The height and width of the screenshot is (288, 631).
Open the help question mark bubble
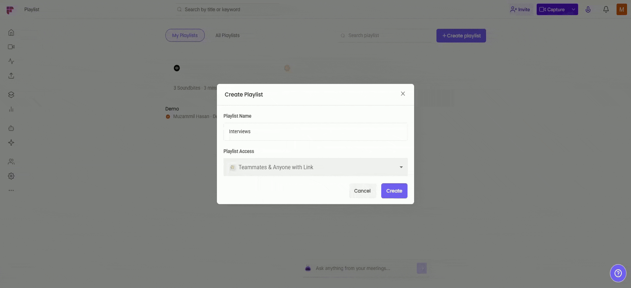[618, 273]
